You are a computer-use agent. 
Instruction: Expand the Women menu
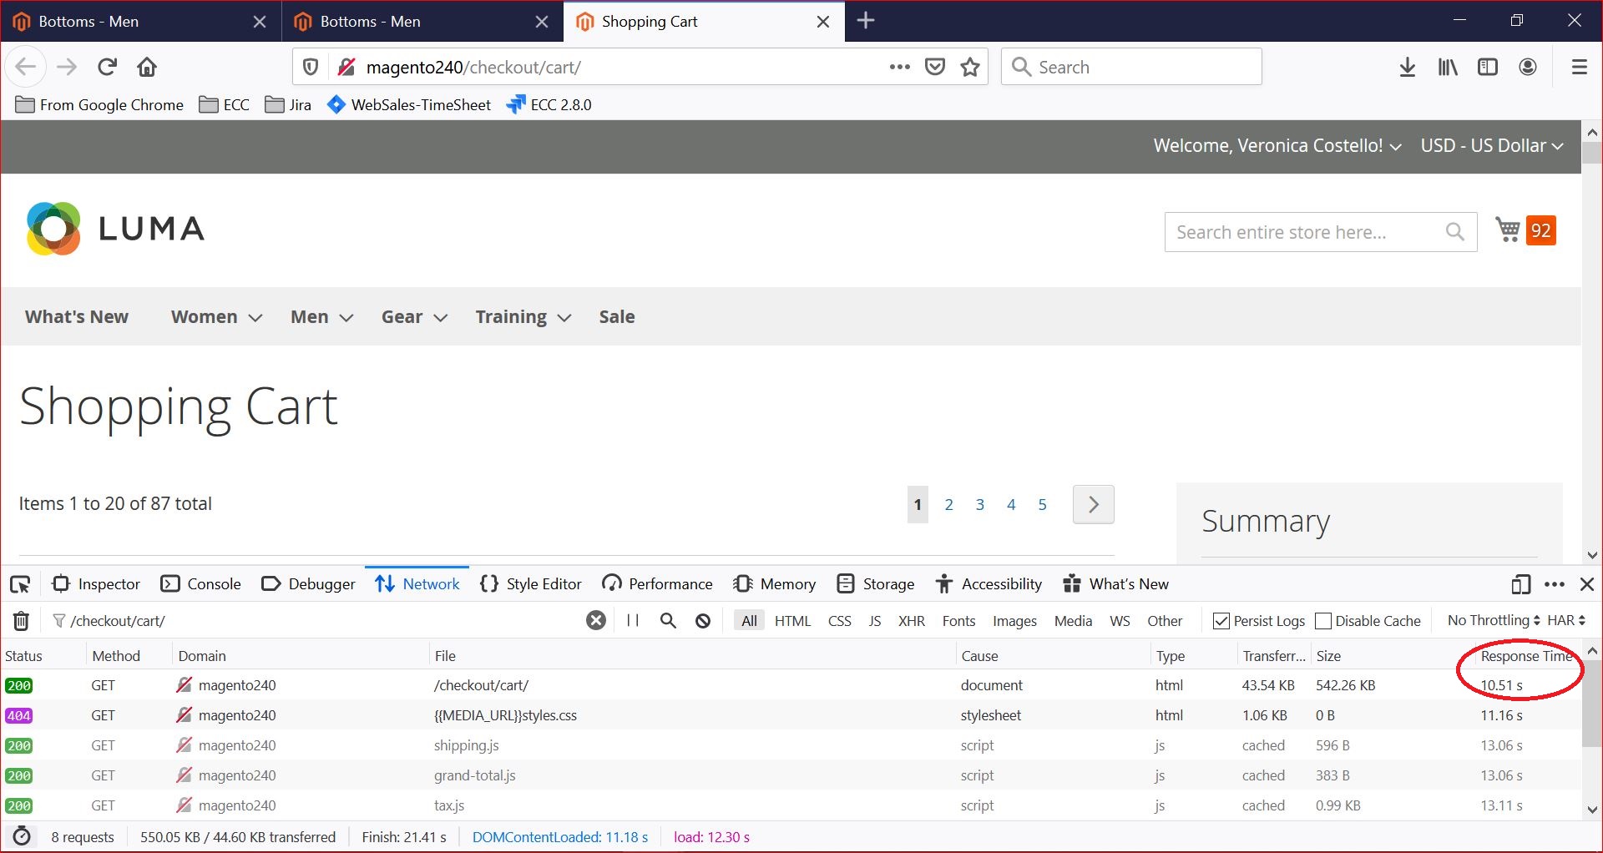point(217,317)
